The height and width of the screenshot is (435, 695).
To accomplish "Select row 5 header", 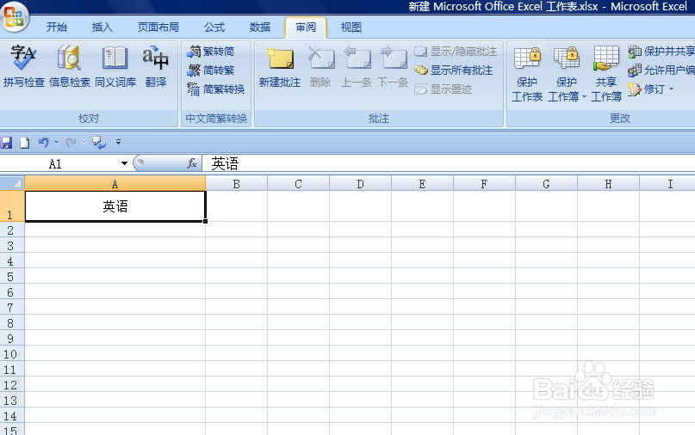I will point(12,277).
